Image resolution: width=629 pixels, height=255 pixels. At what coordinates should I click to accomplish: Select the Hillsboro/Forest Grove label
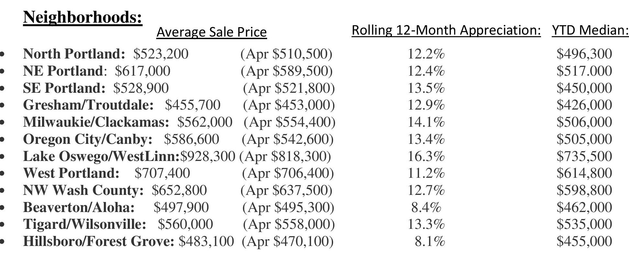point(99,241)
